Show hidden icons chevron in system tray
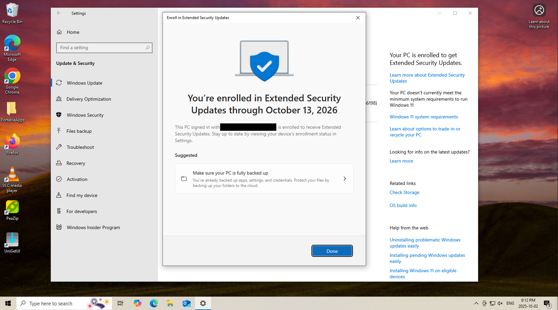The width and height of the screenshot is (558, 310). 476,303
